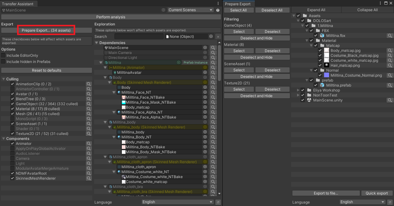Click magnifier icon beside AnimationClip culling row
This screenshot has width=394, height=206.
click(x=89, y=84)
